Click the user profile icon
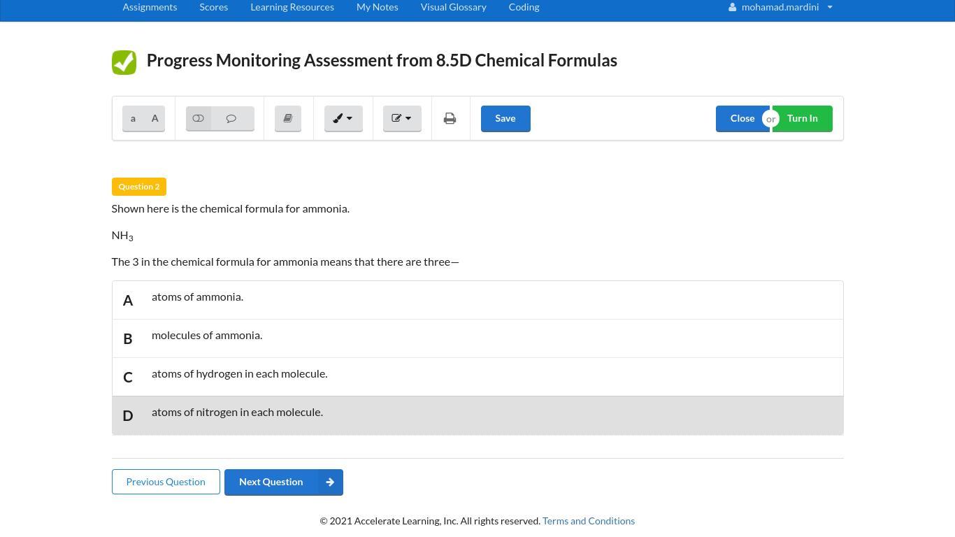Screen dimensions: 955x537 [x=732, y=7]
